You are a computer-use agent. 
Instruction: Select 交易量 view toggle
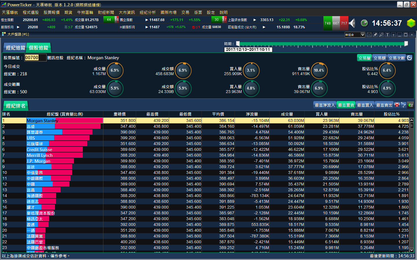click(x=365, y=58)
